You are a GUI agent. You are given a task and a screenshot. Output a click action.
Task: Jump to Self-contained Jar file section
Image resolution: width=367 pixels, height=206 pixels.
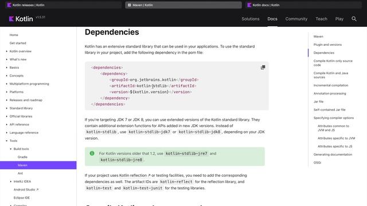[329, 110]
